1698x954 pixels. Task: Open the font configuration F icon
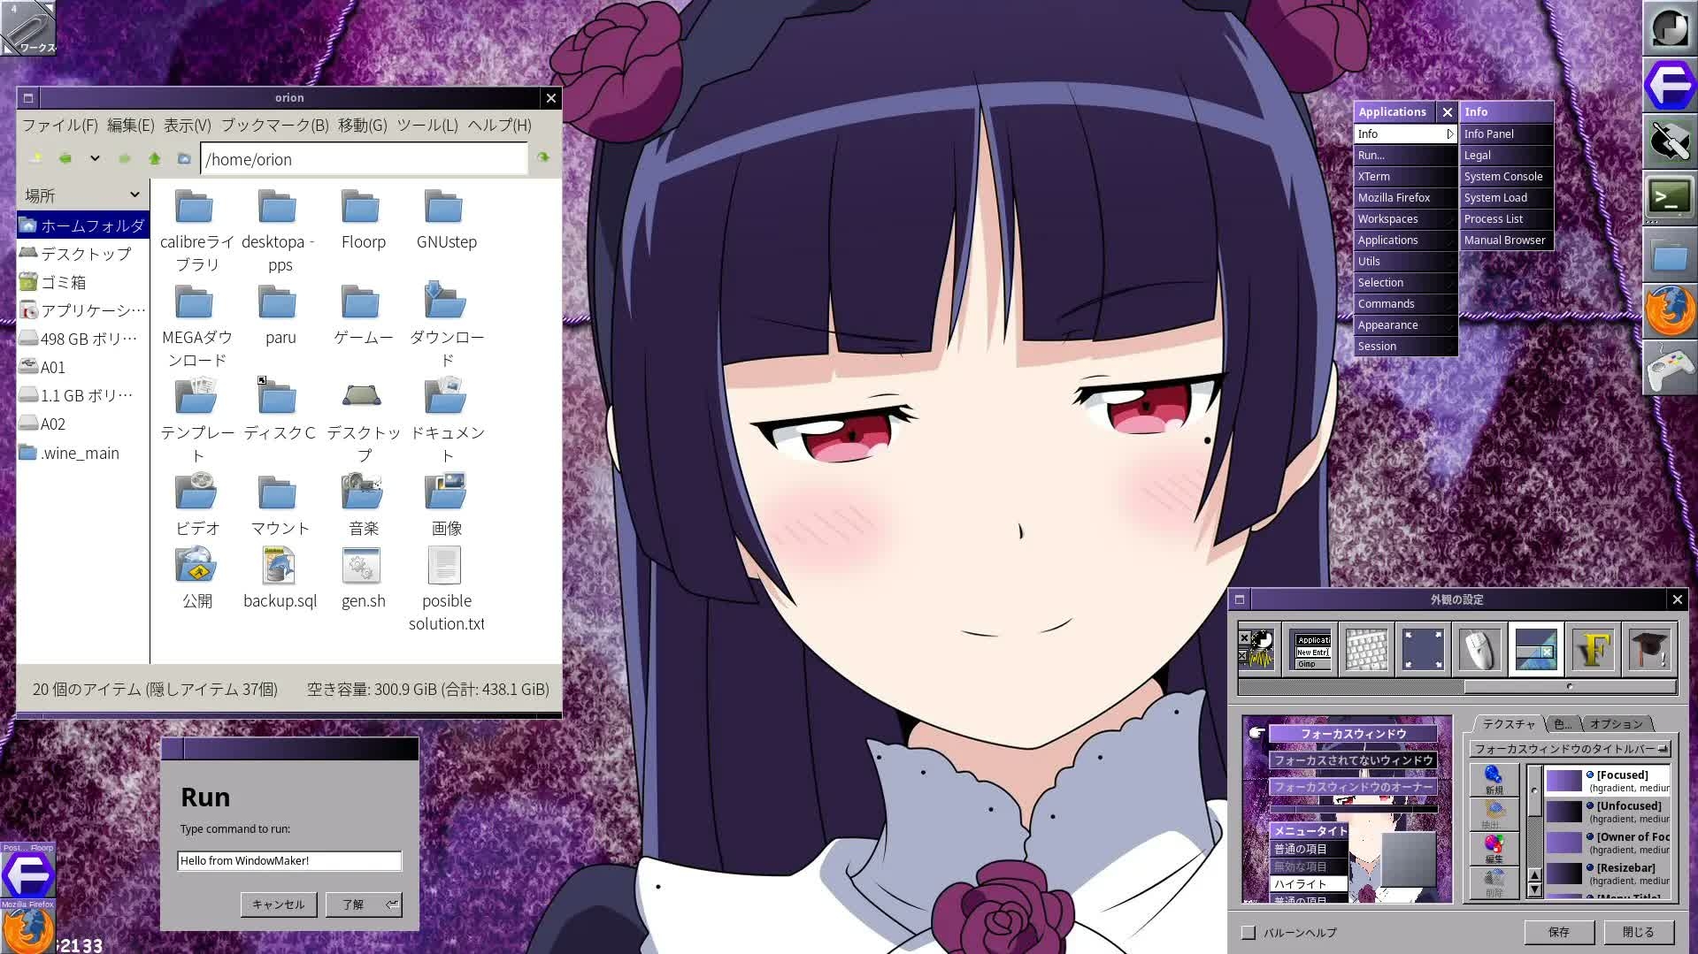1593,650
